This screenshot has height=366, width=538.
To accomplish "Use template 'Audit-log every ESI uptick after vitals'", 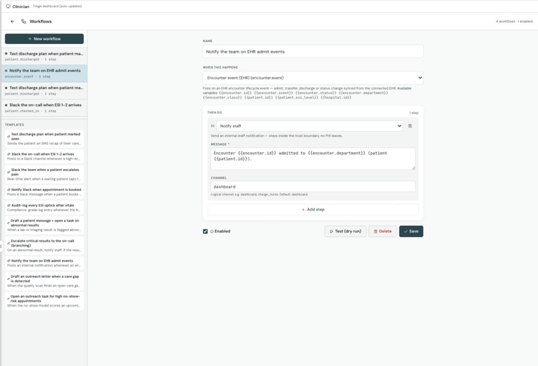I will coord(44,207).
